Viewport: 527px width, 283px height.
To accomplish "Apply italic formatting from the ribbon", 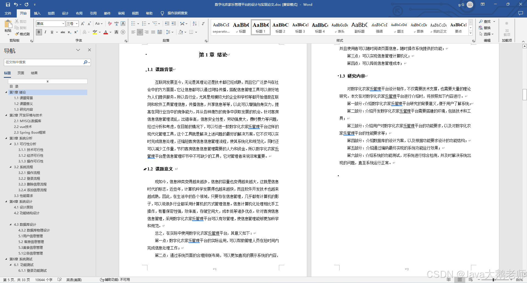I will 45,32.
